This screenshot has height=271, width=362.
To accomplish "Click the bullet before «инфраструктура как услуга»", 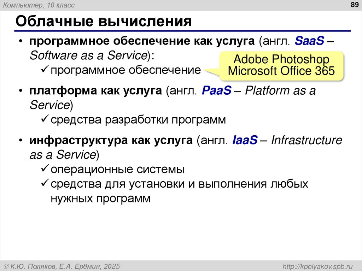I will [21, 140].
